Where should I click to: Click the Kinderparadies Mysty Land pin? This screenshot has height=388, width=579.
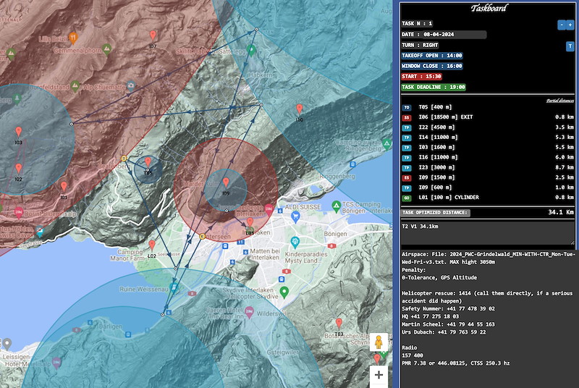(295, 243)
